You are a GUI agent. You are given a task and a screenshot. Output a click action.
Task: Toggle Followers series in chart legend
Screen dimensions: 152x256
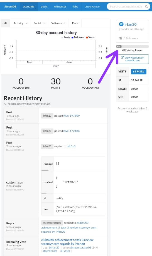78,37
